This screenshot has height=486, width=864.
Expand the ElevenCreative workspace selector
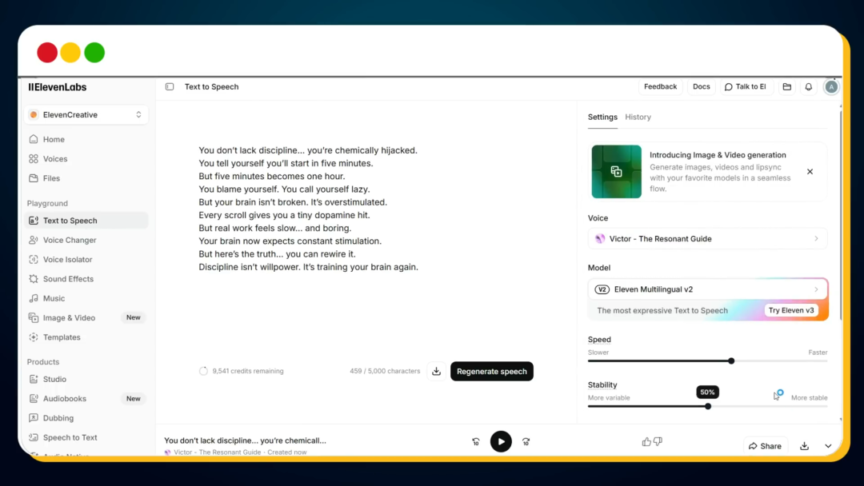tap(86, 115)
